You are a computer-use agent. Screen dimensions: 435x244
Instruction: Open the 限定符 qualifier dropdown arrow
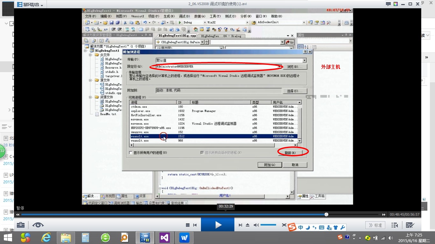coord(280,67)
